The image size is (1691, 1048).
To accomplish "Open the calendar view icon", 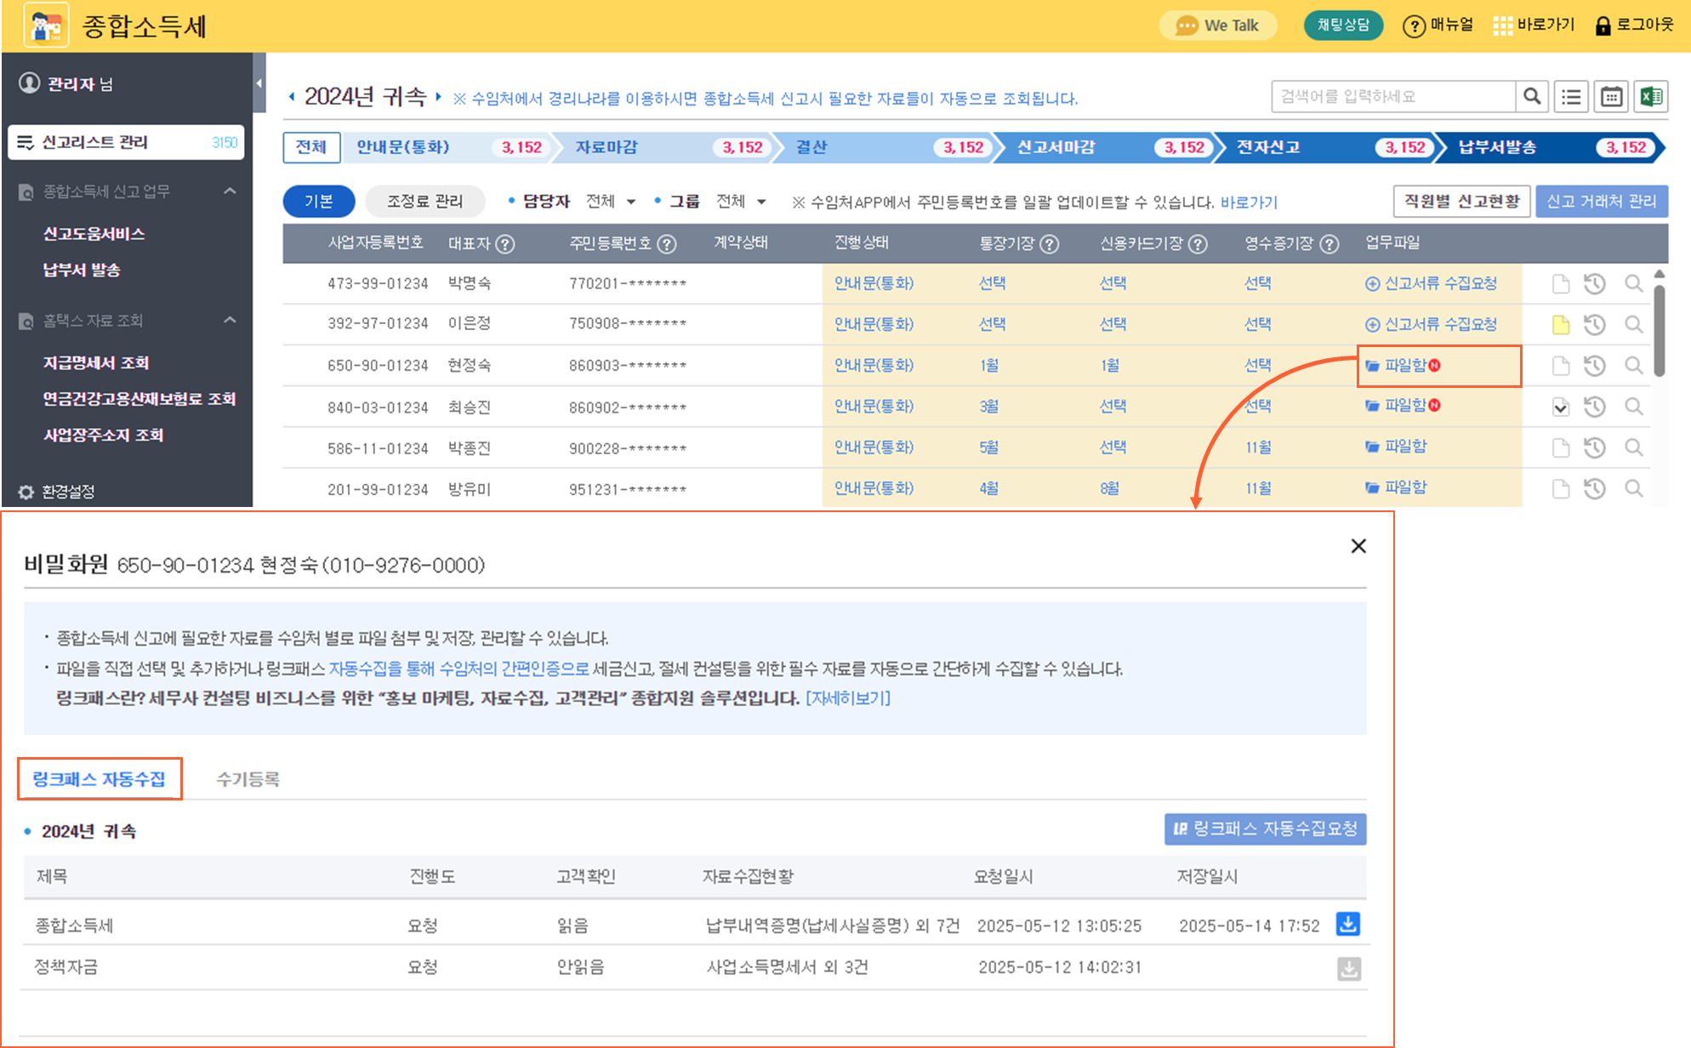I will point(1611,97).
